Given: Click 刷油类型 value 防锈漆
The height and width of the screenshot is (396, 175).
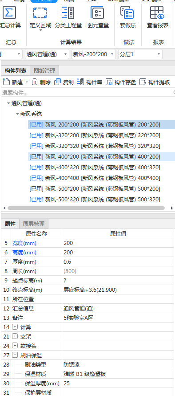Looking at the screenshot, I should coord(118,365).
